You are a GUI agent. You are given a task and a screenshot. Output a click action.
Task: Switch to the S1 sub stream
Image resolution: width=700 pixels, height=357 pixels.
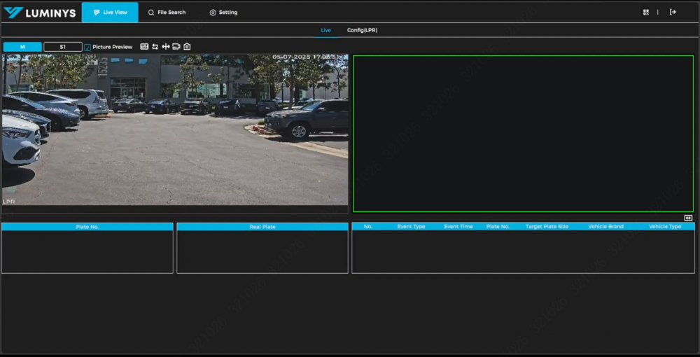point(62,47)
